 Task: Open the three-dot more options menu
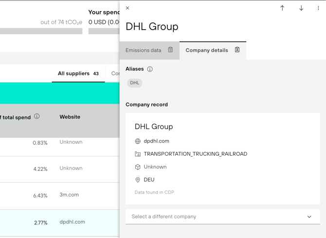(318, 8)
